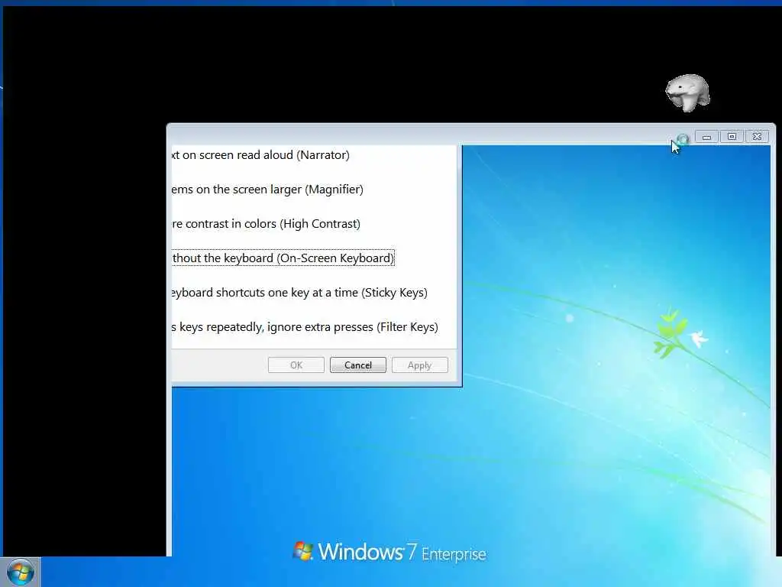
Task: Maximize the magnifier lens window
Action: 732,137
